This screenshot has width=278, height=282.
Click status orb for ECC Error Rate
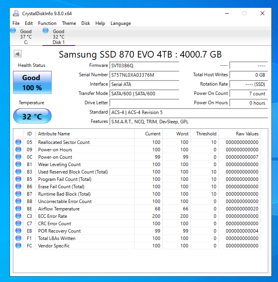18,216
